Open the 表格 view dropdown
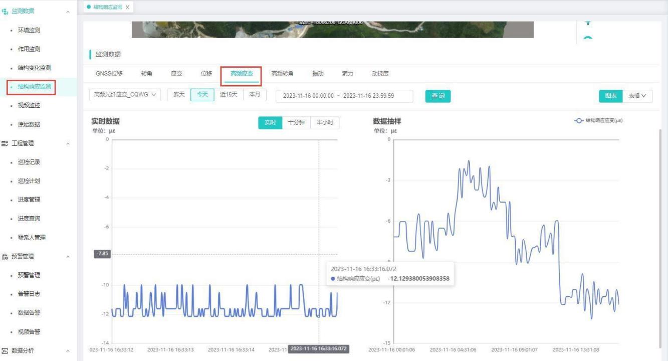 (x=637, y=96)
